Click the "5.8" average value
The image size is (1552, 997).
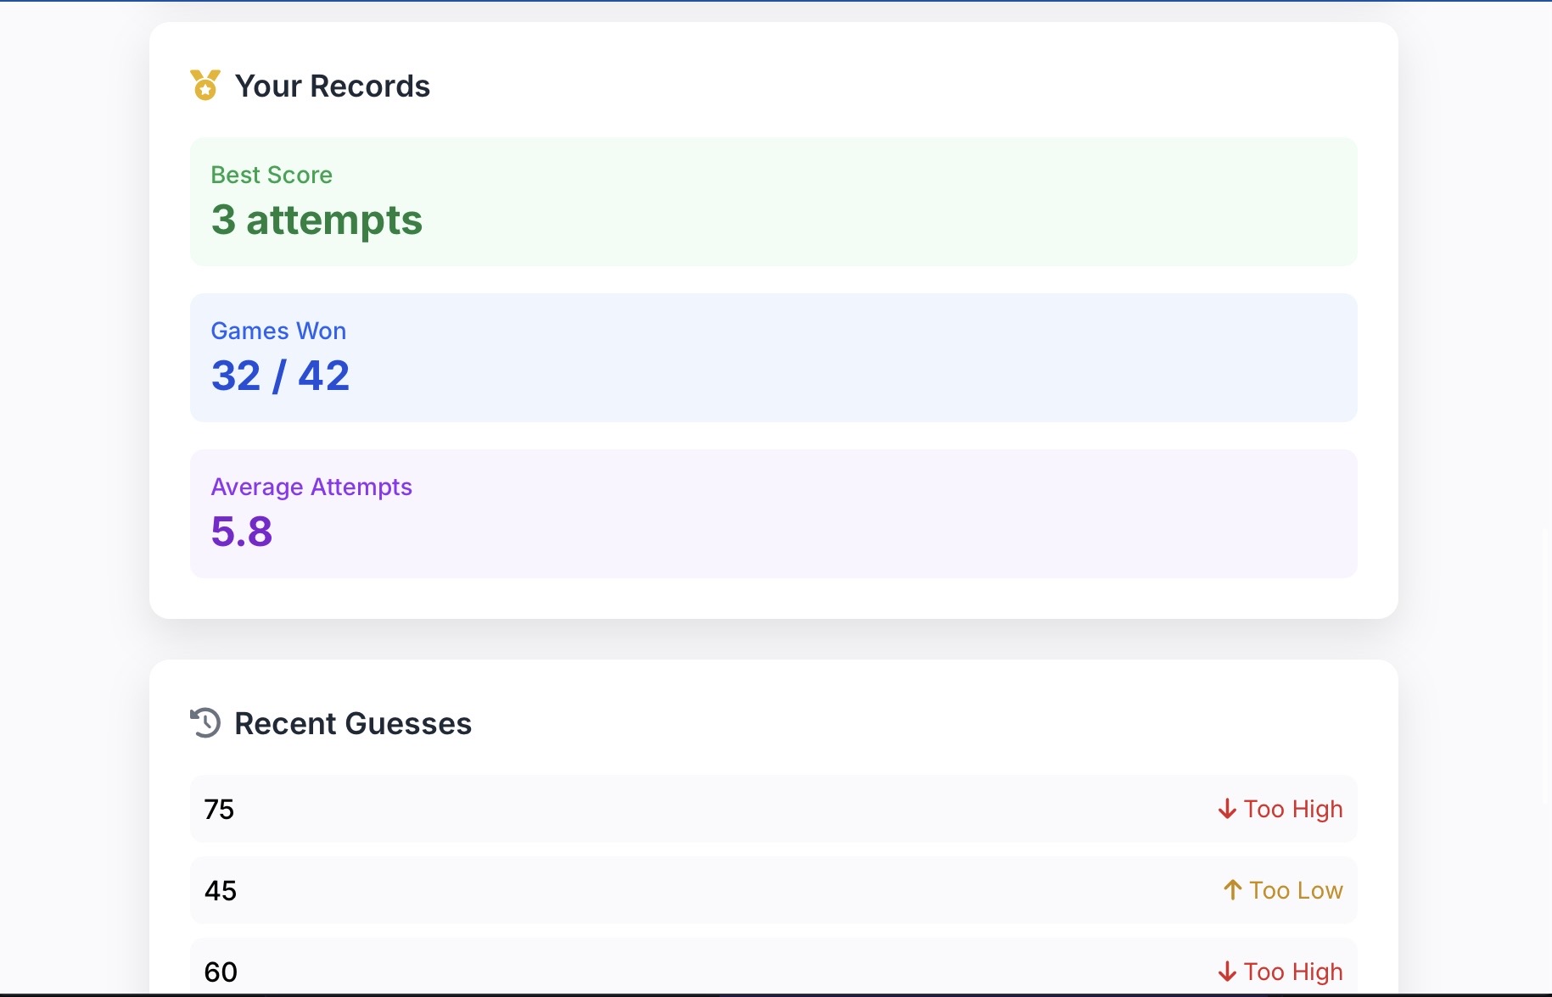(x=242, y=532)
